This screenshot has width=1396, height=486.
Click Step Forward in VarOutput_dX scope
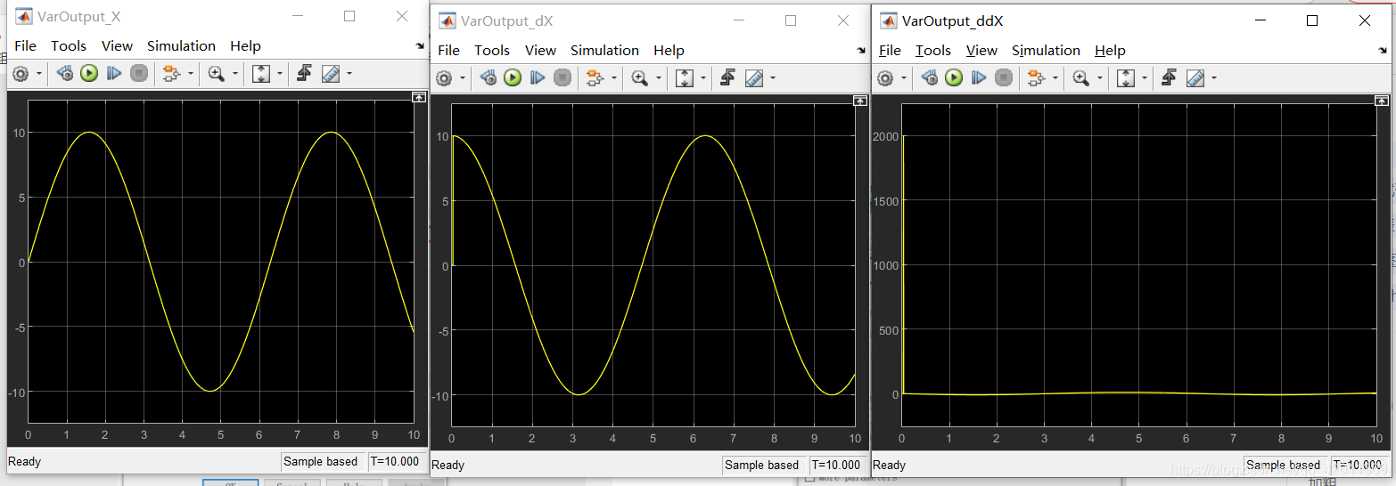(x=538, y=78)
